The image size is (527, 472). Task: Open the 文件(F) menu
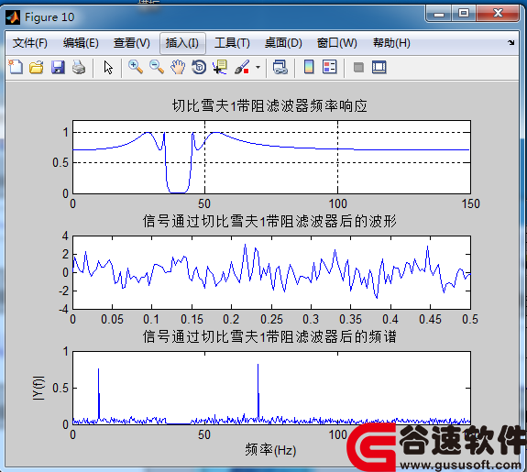pos(30,43)
